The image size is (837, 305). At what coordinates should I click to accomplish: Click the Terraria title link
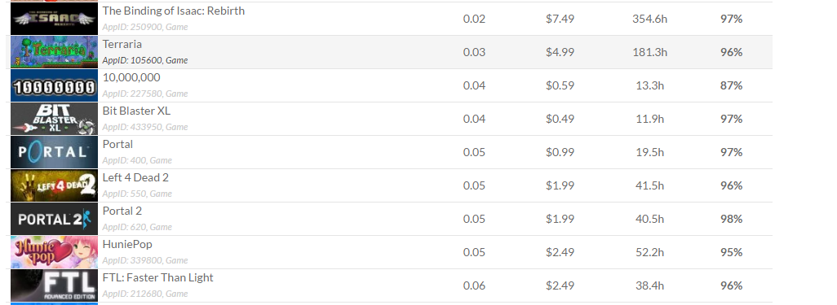pos(122,44)
